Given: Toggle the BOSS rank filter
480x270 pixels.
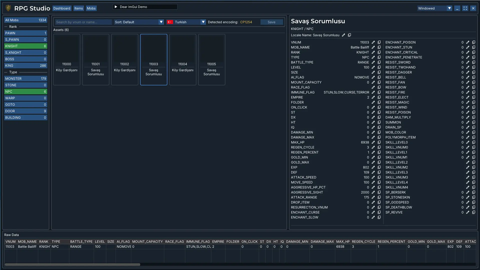Looking at the screenshot, I should 26,59.
